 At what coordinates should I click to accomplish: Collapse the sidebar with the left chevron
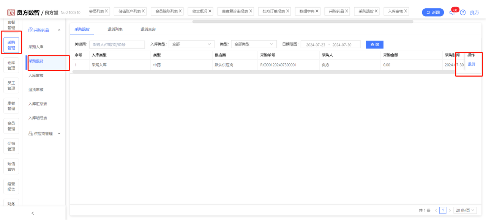coord(33,213)
